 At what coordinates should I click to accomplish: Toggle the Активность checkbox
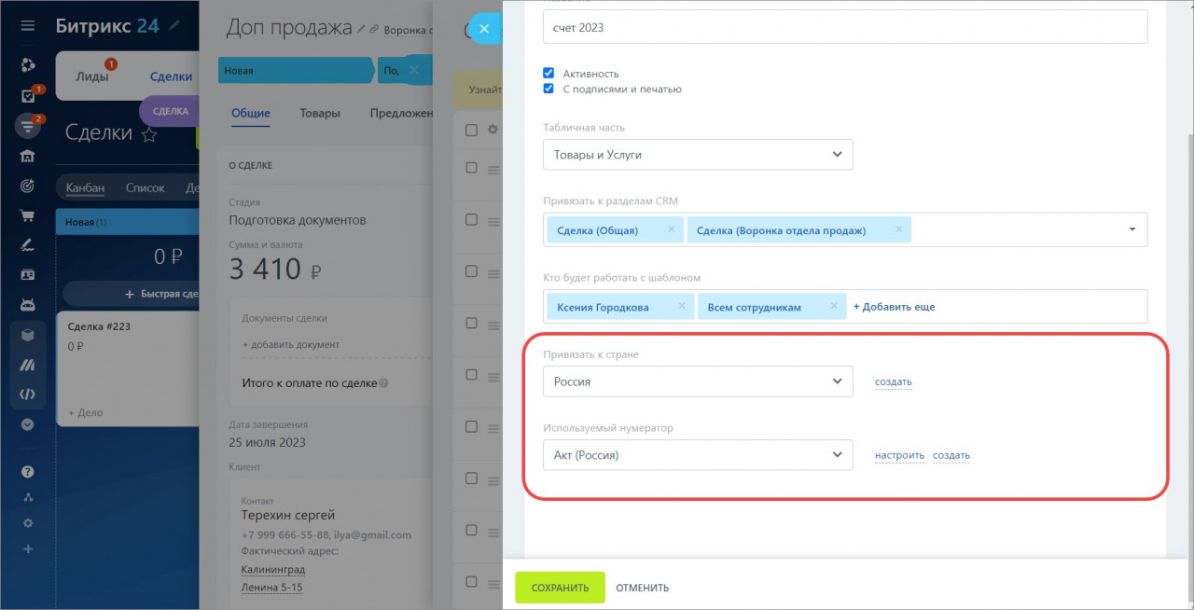point(548,73)
